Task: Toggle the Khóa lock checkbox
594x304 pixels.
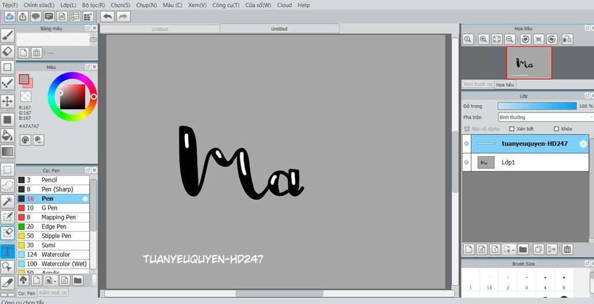Action: pyautogui.click(x=556, y=129)
